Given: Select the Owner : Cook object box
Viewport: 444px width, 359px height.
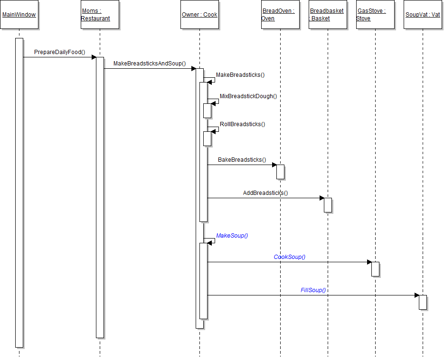Looking at the screenshot, I should (x=199, y=15).
